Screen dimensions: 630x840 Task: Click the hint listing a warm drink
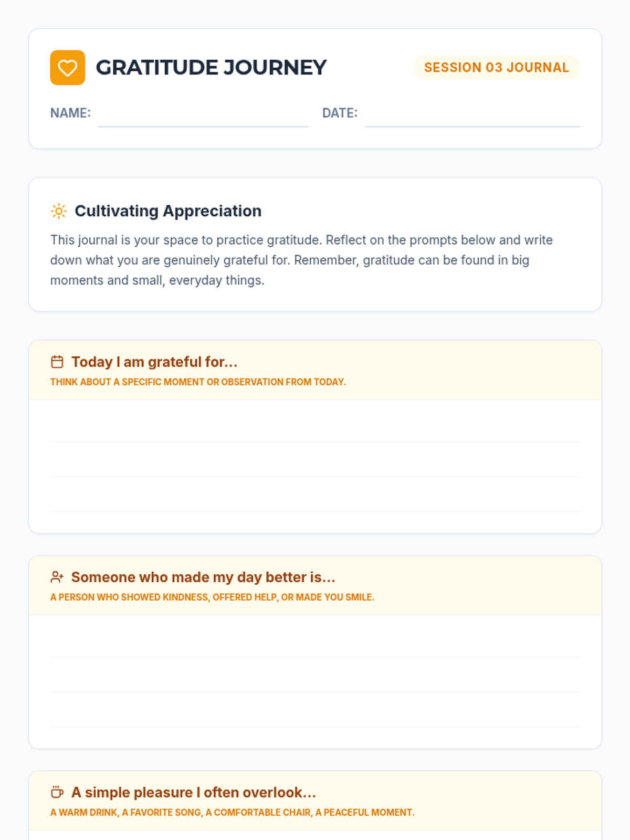pos(232,813)
